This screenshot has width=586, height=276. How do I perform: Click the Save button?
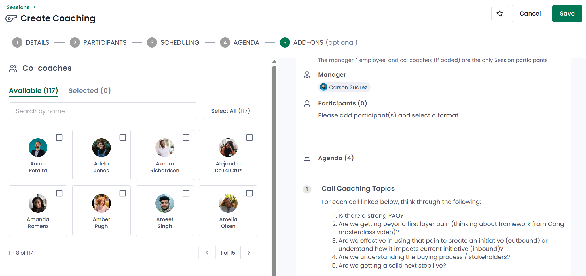tap(567, 14)
